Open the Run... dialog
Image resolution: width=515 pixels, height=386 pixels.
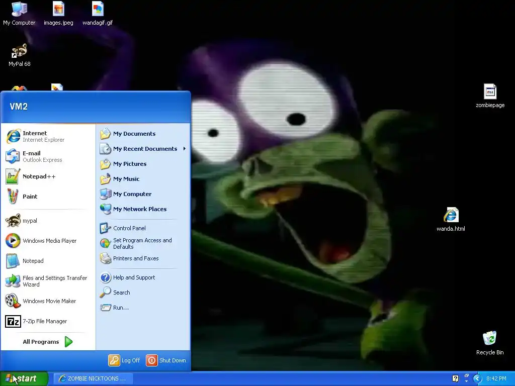click(143, 308)
